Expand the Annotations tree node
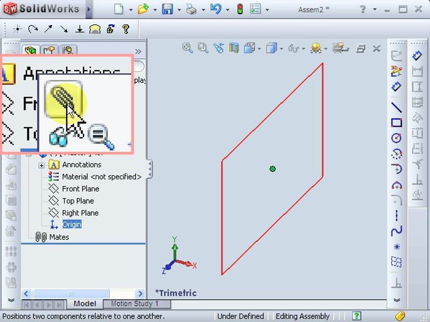 [x=41, y=165]
